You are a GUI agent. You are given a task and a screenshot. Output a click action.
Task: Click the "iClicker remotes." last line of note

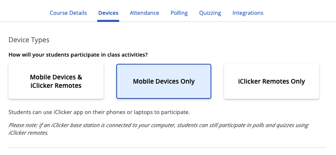(28, 133)
